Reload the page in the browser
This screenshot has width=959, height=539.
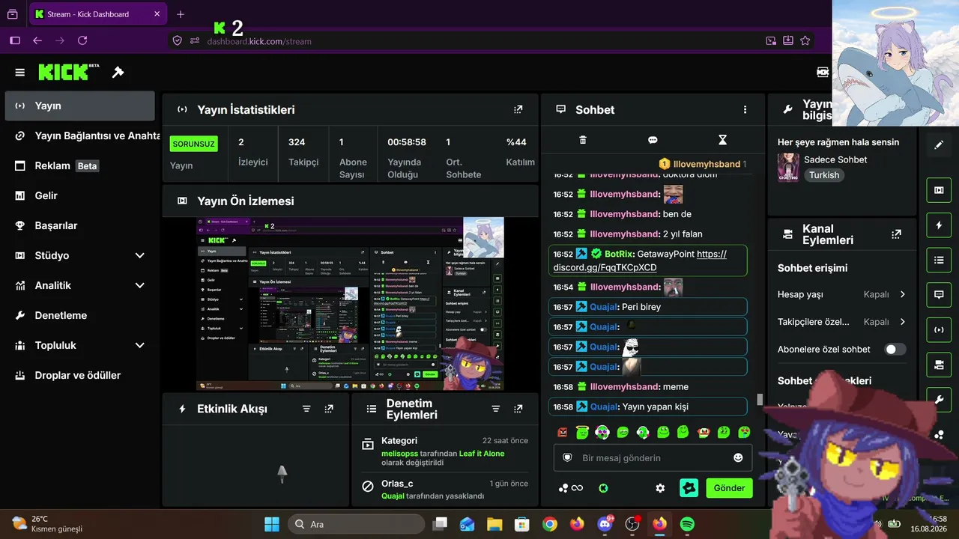[x=82, y=40]
